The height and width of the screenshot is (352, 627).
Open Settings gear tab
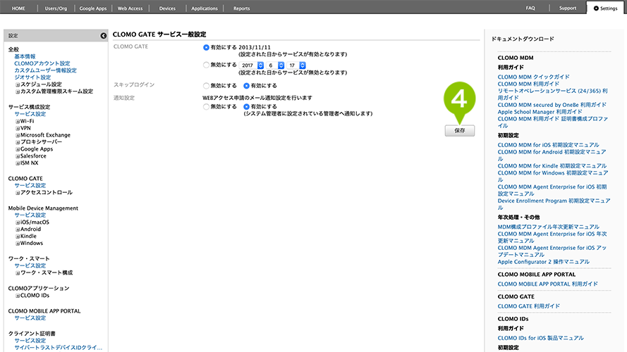(x=605, y=8)
